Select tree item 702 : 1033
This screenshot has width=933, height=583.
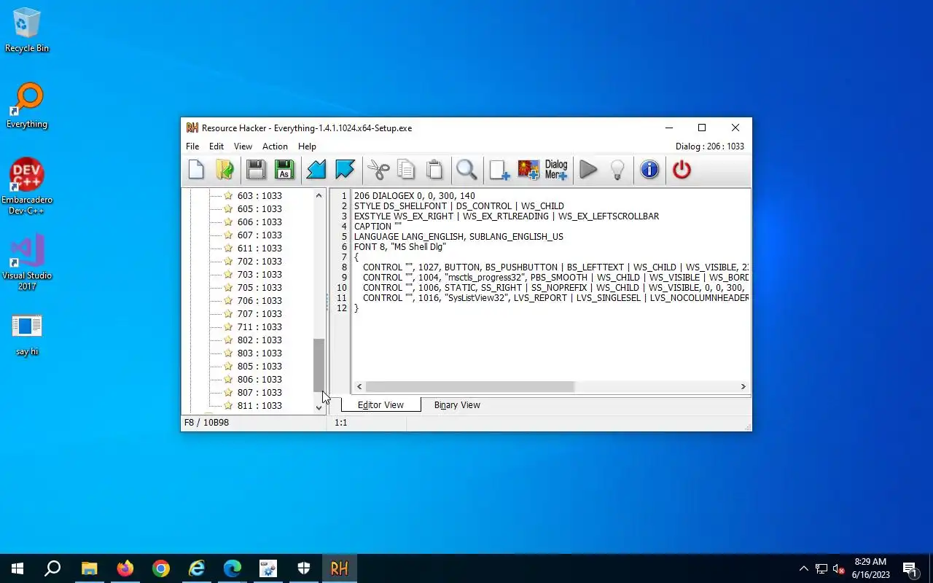click(x=259, y=261)
